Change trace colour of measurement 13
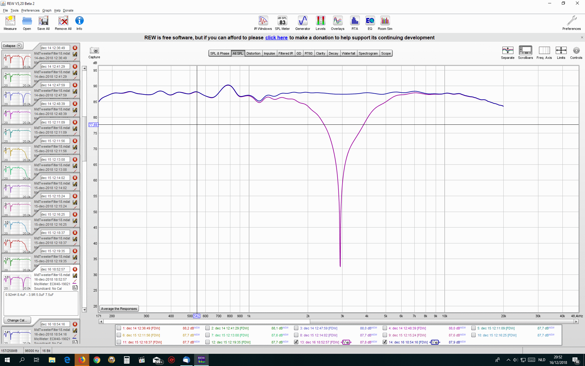 point(75,282)
